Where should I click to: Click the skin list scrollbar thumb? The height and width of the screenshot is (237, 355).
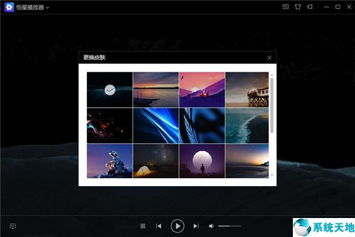coord(272,105)
